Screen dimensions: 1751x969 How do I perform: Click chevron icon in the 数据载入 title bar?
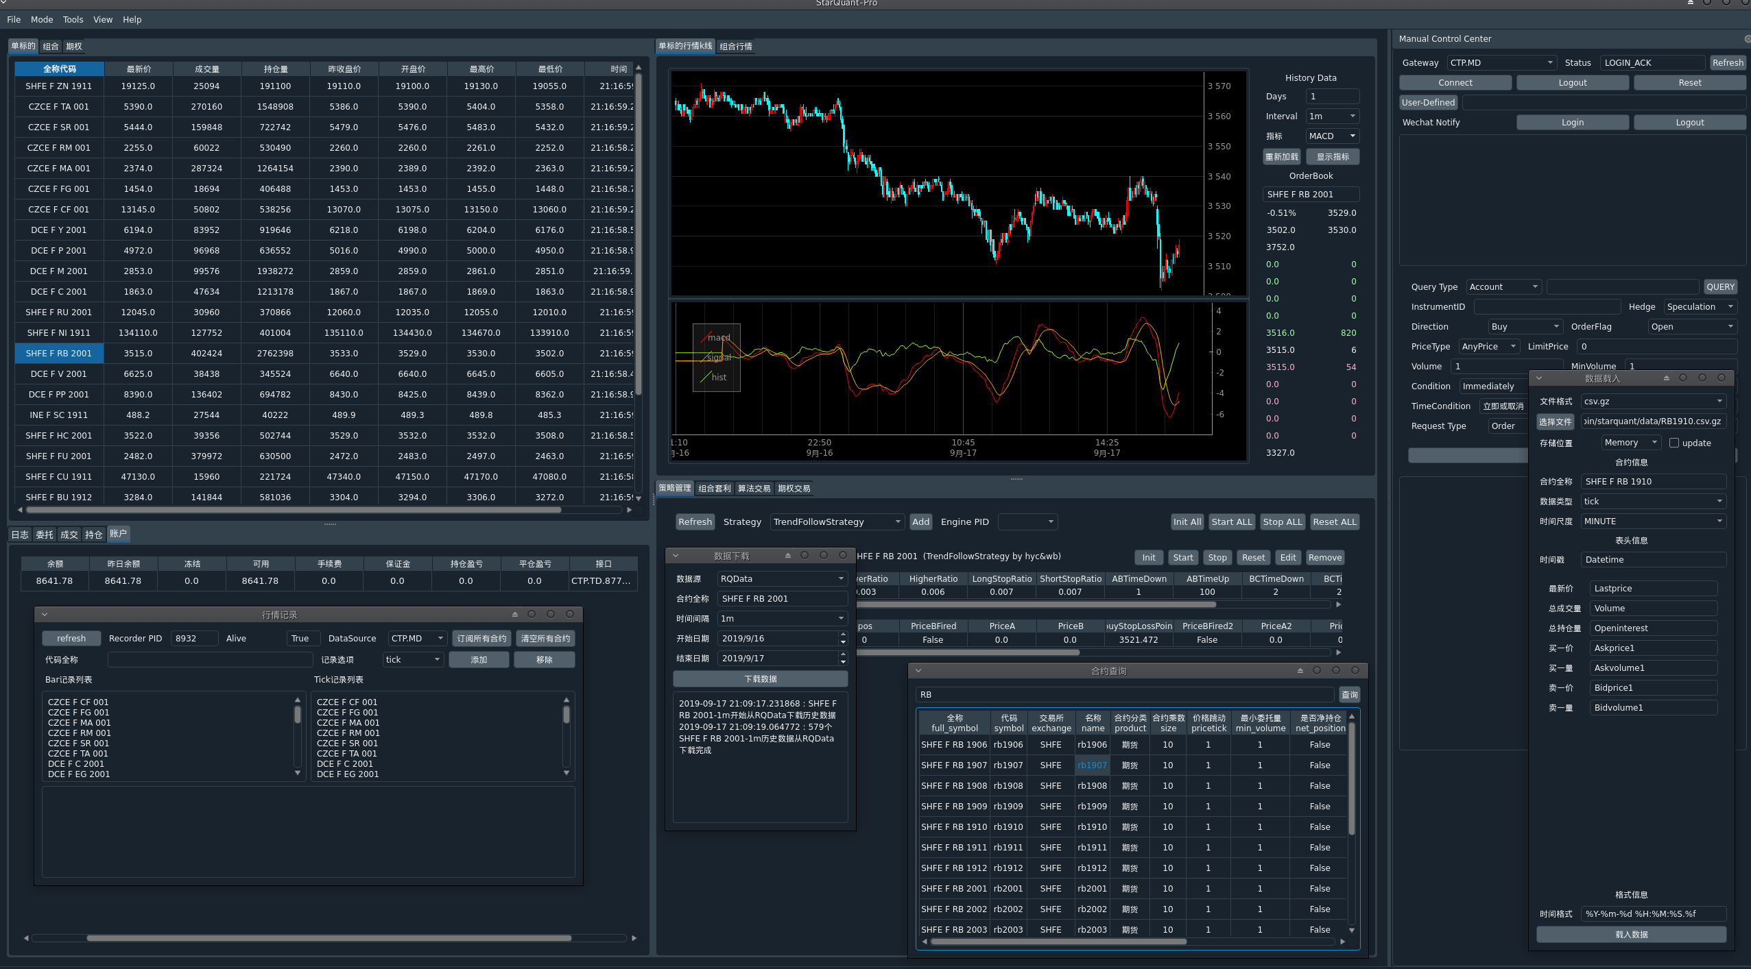point(1539,378)
